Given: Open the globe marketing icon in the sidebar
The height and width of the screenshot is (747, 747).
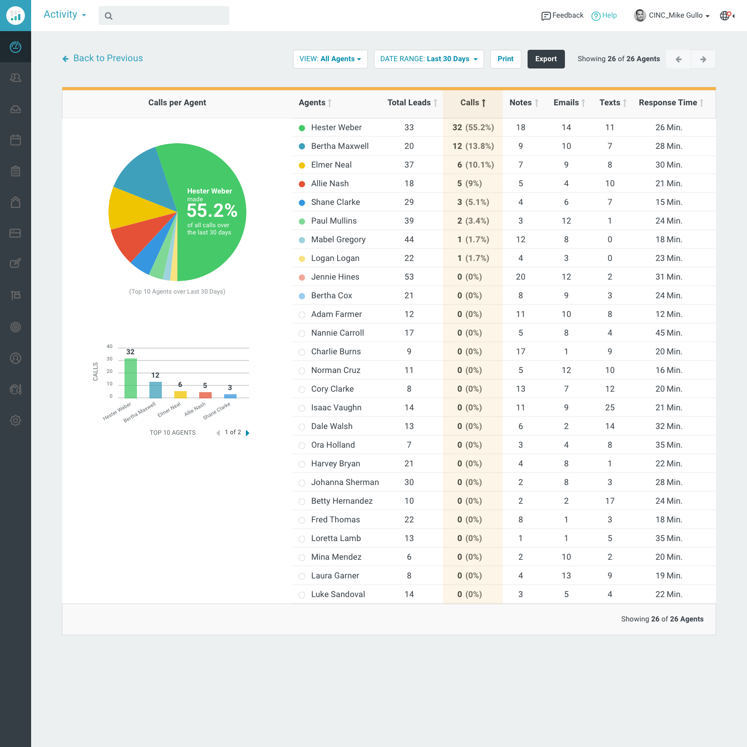Looking at the screenshot, I should point(16,389).
